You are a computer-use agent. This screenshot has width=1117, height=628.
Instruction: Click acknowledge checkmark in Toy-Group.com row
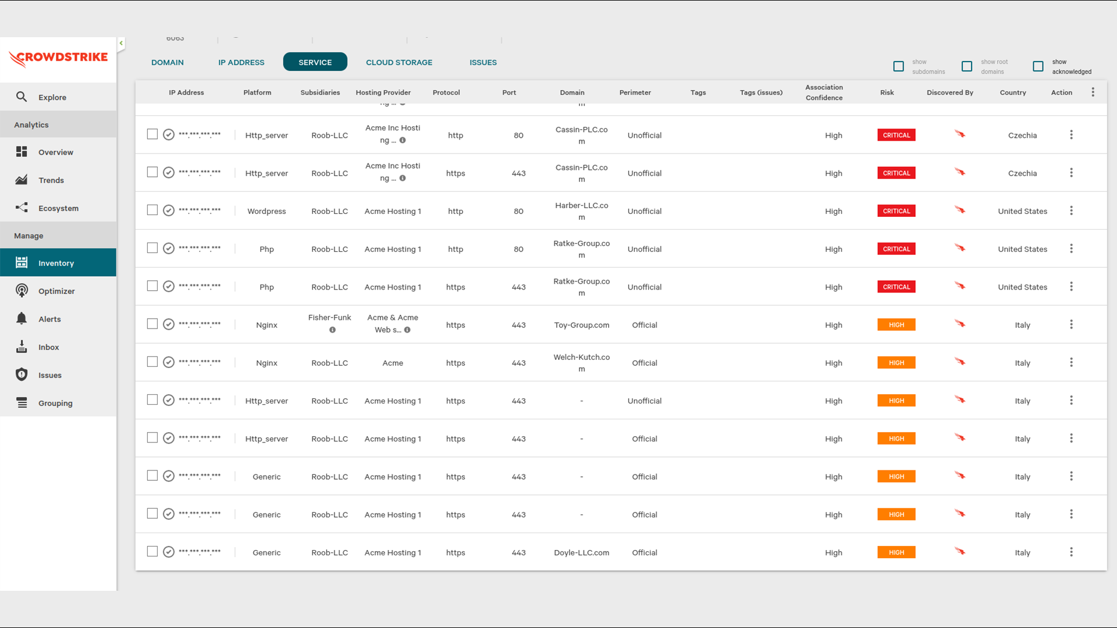coord(169,324)
